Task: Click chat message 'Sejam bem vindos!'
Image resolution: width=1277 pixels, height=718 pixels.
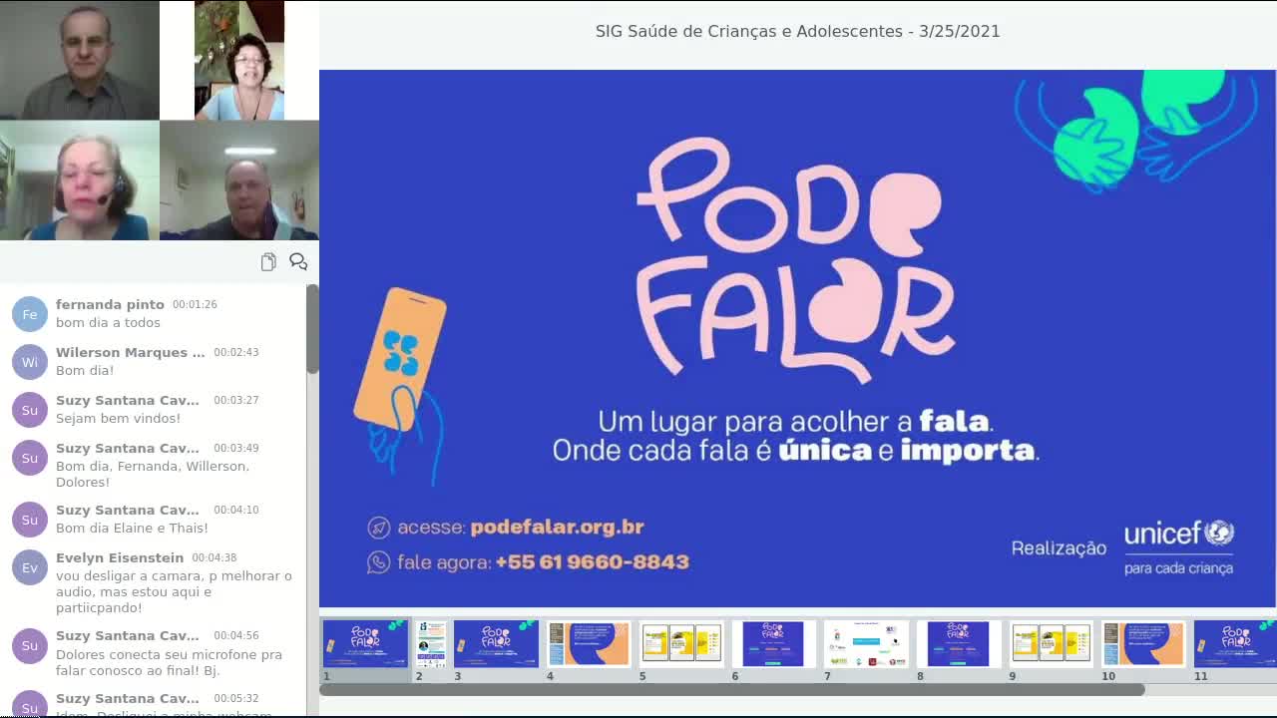Action: [118, 418]
